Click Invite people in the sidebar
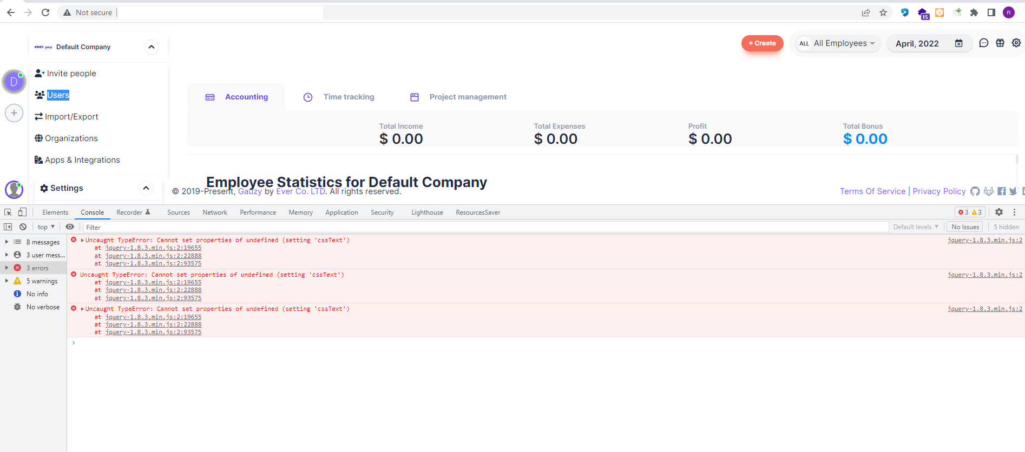 (x=65, y=74)
